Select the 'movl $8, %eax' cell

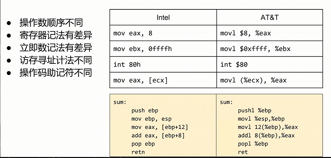[269, 33]
